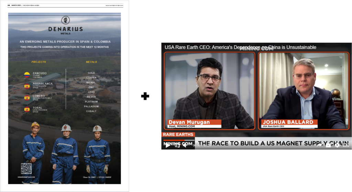This screenshot has width=352, height=192.
Task: Click the Colombia flag beside Zancudo
Action: click(27, 74)
